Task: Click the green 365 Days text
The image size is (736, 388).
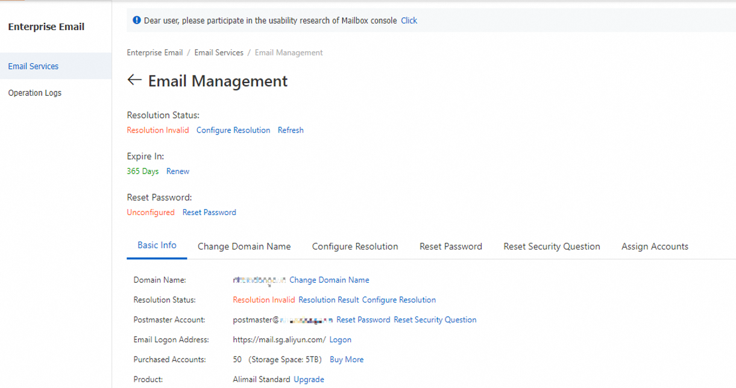Action: [x=143, y=171]
